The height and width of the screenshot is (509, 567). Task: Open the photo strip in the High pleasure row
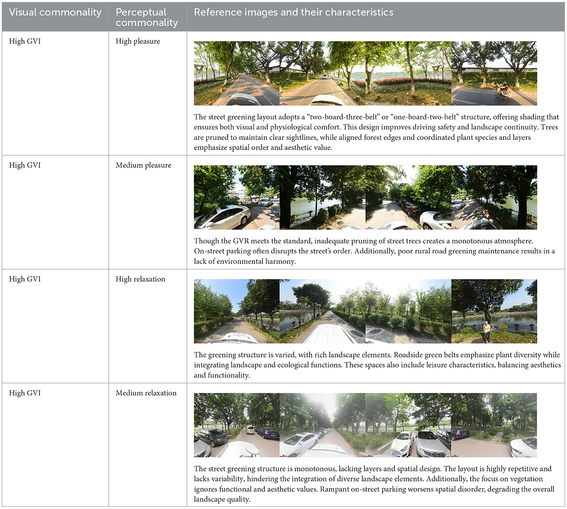tap(365, 73)
